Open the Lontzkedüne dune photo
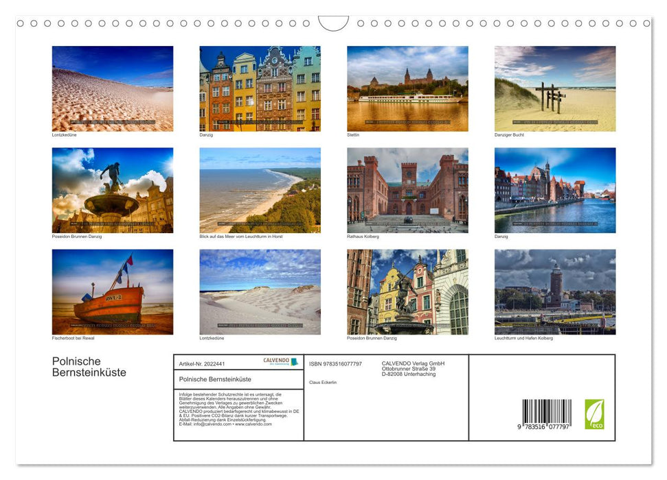 click(113, 88)
